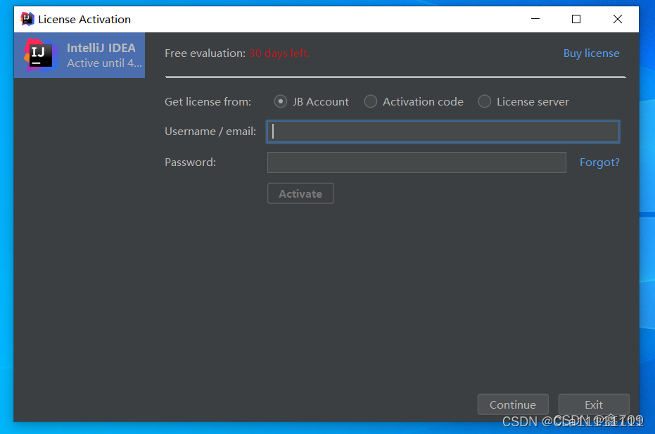This screenshot has width=655, height=434.
Task: Select IntelliJ IDEA product in sidebar
Action: (80, 56)
